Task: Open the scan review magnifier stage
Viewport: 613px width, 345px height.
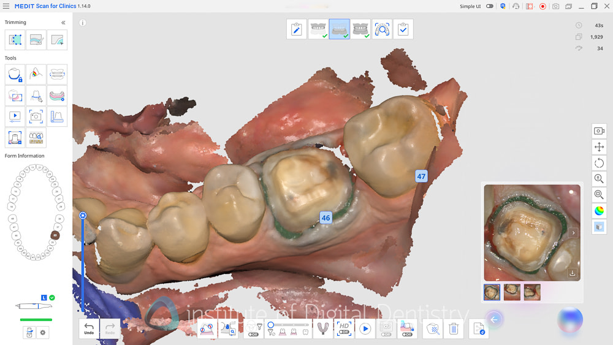Action: coord(382,29)
